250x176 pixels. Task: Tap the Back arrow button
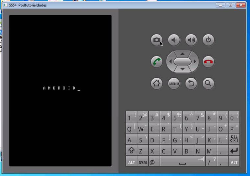[191, 83]
